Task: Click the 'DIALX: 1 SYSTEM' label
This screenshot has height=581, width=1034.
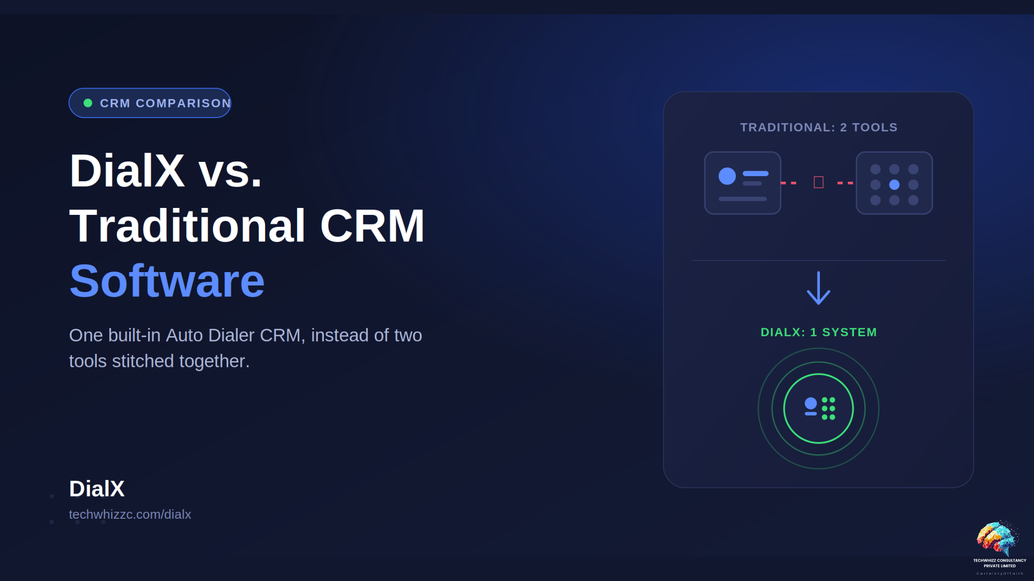Action: pyautogui.click(x=818, y=332)
